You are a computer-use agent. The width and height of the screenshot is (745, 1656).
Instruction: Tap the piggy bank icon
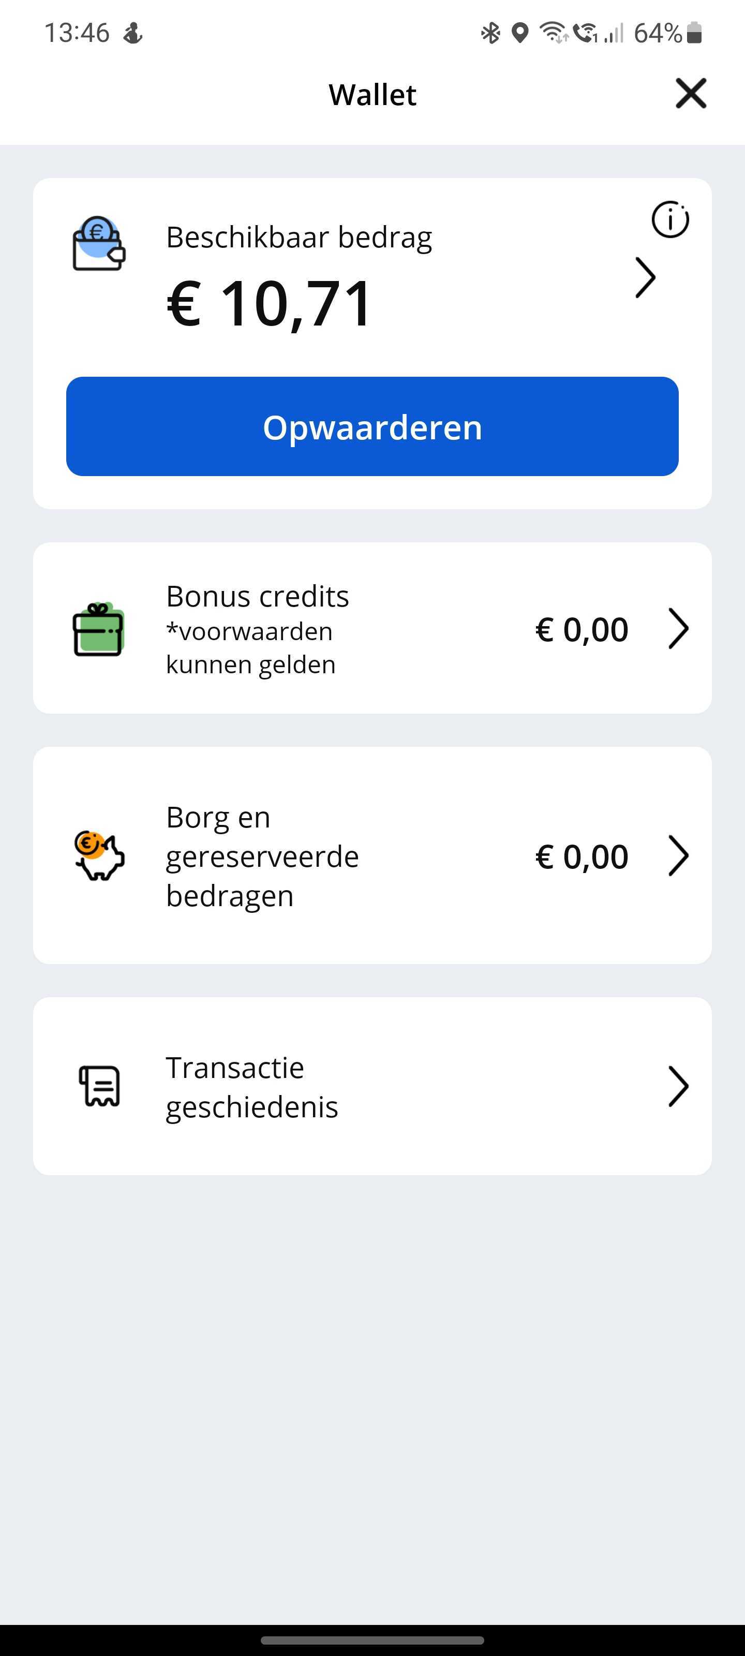click(x=99, y=855)
